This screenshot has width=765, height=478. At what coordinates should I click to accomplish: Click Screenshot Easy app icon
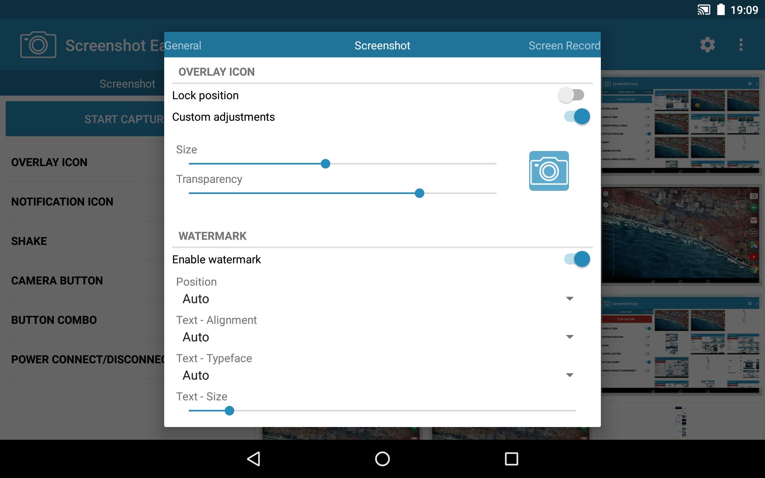(37, 44)
